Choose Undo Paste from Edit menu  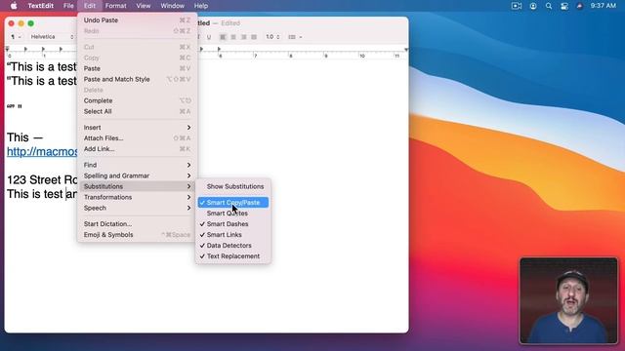[x=137, y=20]
